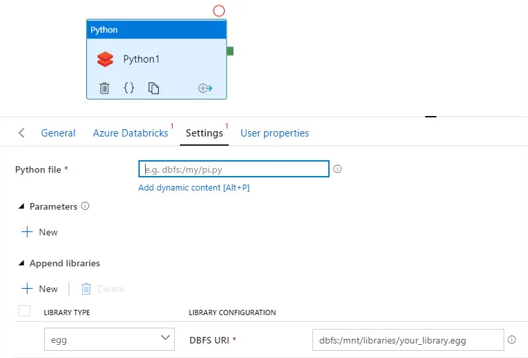
Task: Clone the Python1 activity with the copy icon
Action: point(154,88)
